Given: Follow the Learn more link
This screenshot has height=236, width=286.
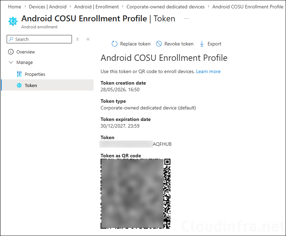Looking at the screenshot, I should pyautogui.click(x=208, y=71).
